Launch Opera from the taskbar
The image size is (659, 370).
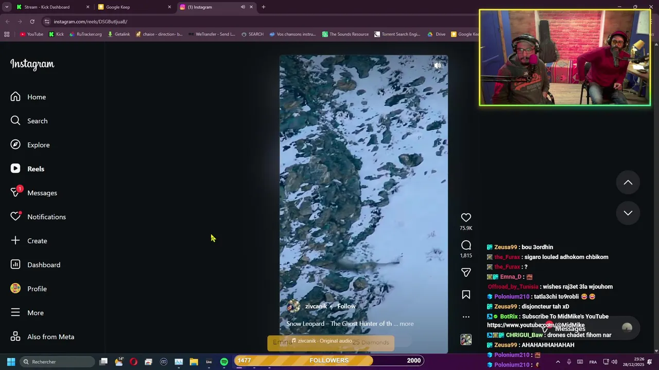coord(133,362)
